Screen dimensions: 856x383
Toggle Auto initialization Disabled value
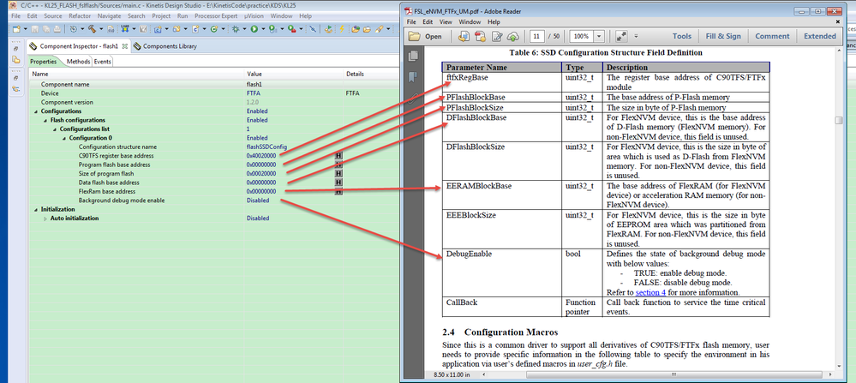click(258, 218)
